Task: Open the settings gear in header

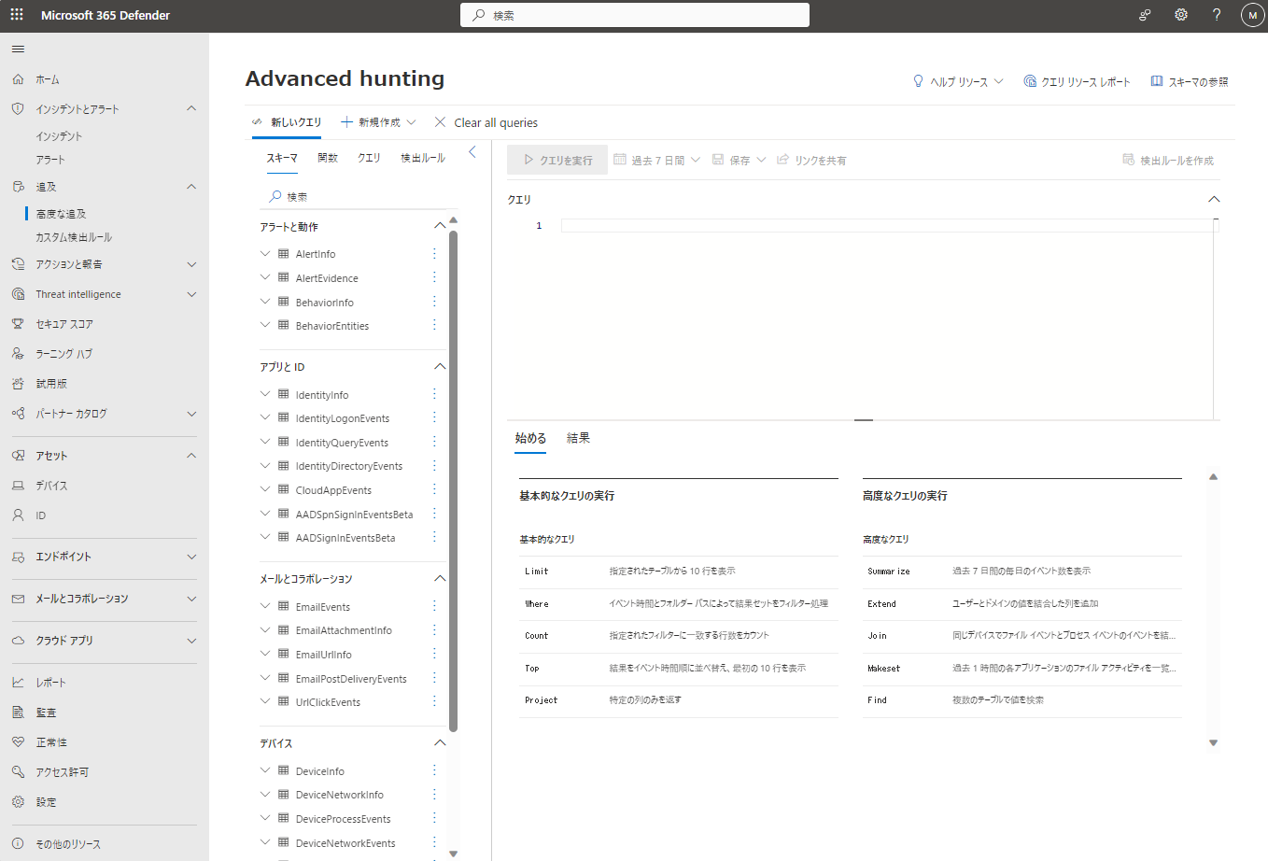Action: [1181, 15]
